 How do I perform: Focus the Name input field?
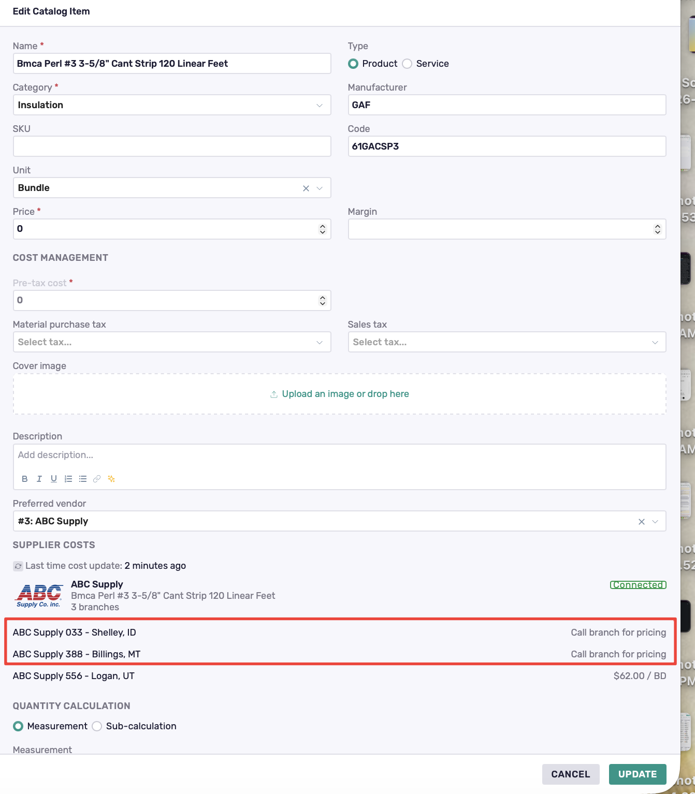172,64
